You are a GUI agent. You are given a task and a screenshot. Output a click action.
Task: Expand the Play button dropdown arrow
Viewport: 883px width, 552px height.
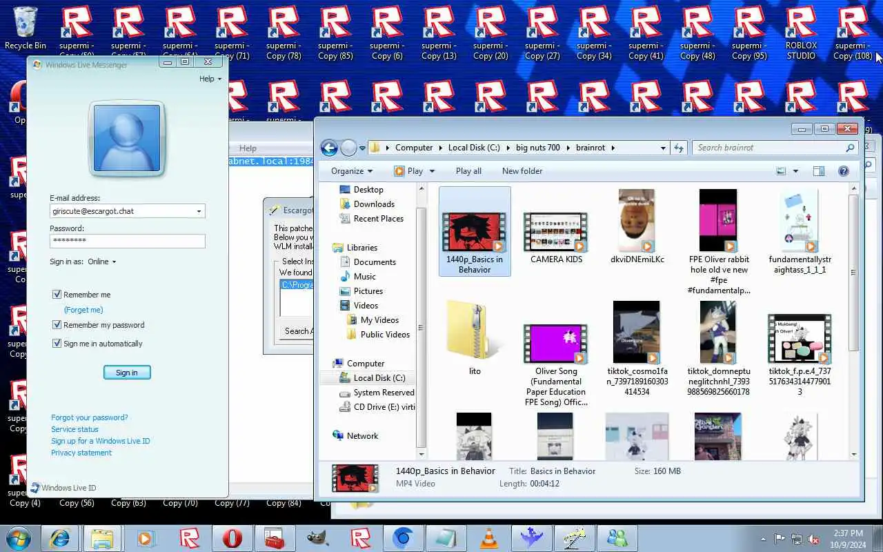[432, 171]
